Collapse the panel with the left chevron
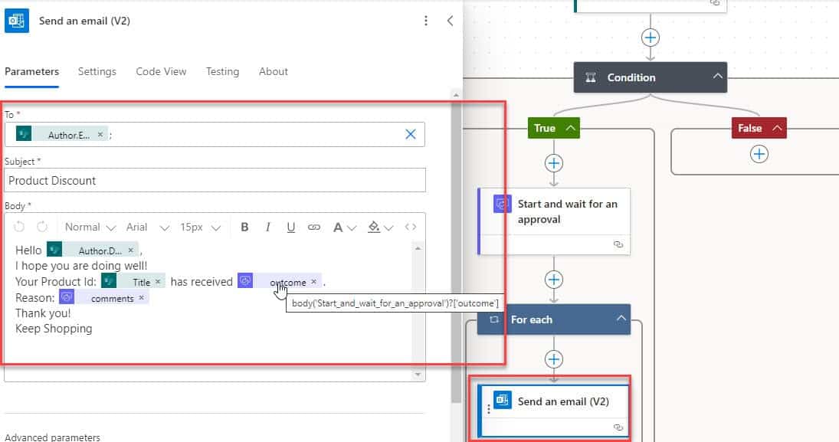 point(450,21)
